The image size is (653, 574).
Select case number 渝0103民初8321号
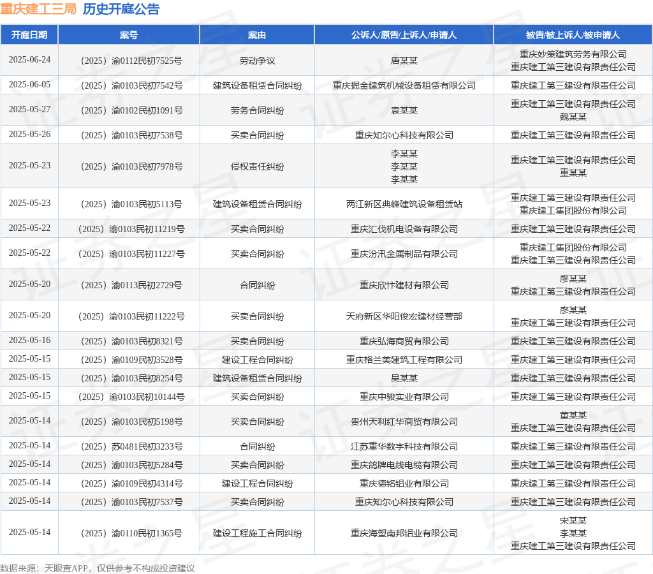tap(131, 342)
